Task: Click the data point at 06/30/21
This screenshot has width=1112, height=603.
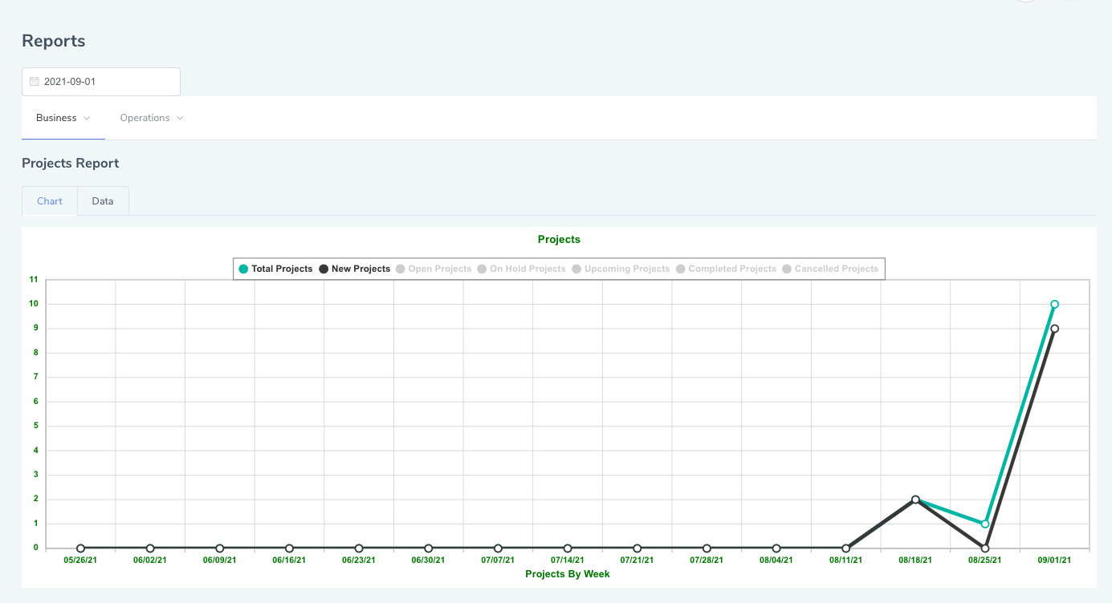Action: tap(428, 548)
